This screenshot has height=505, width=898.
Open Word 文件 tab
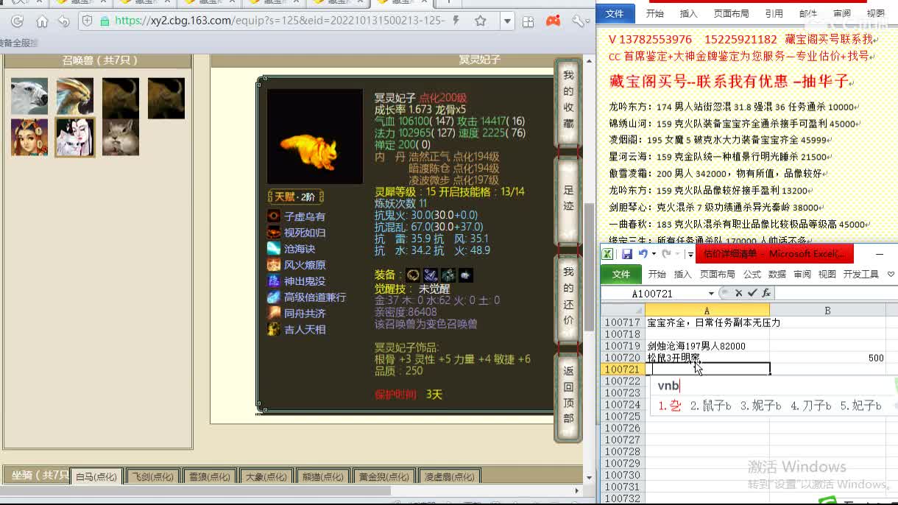[x=615, y=13]
